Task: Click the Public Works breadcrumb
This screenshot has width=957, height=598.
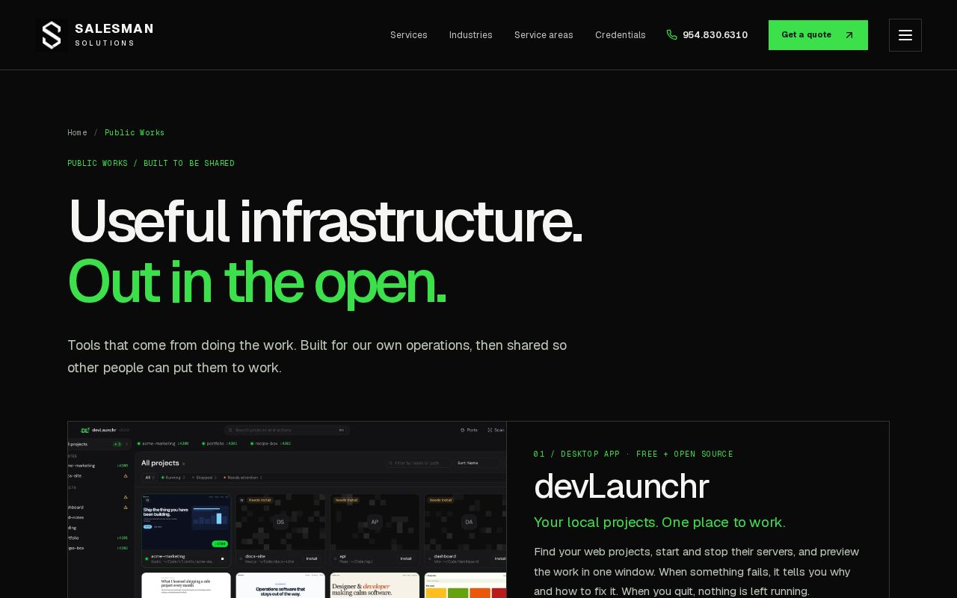Action: [x=135, y=133]
